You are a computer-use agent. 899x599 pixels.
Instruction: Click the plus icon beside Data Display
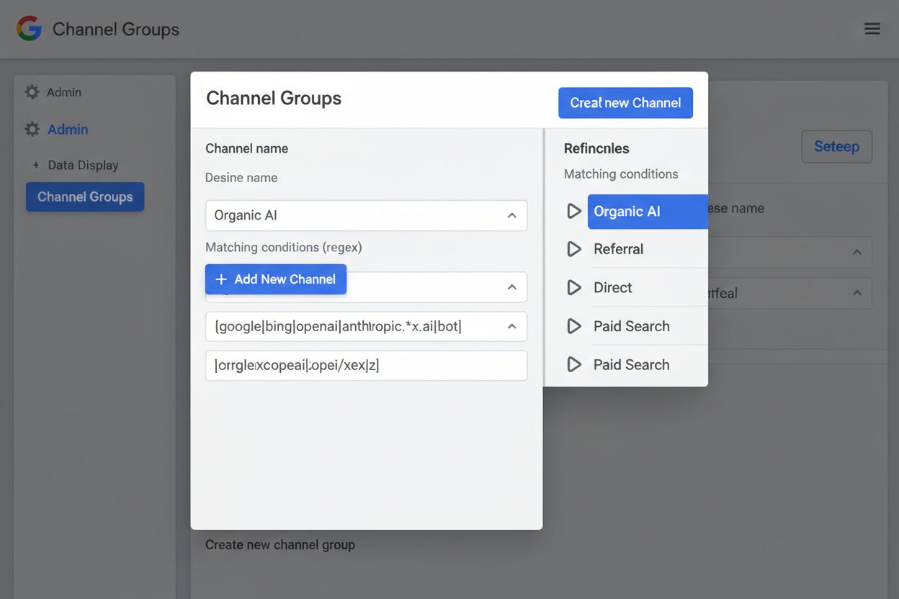[36, 164]
